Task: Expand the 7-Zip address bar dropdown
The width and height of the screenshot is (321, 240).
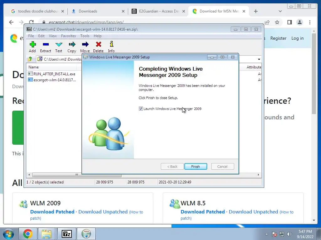Action: coord(259,59)
